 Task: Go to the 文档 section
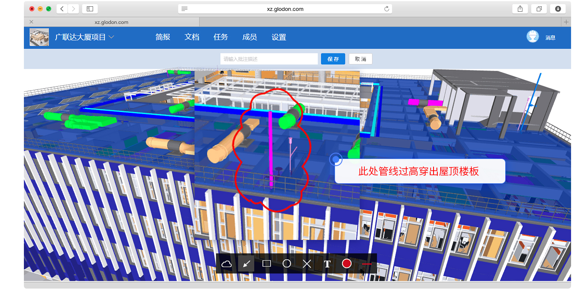click(192, 37)
